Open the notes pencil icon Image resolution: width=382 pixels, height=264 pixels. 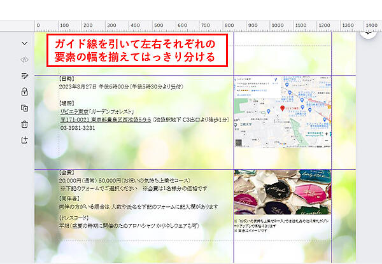pos(24,76)
